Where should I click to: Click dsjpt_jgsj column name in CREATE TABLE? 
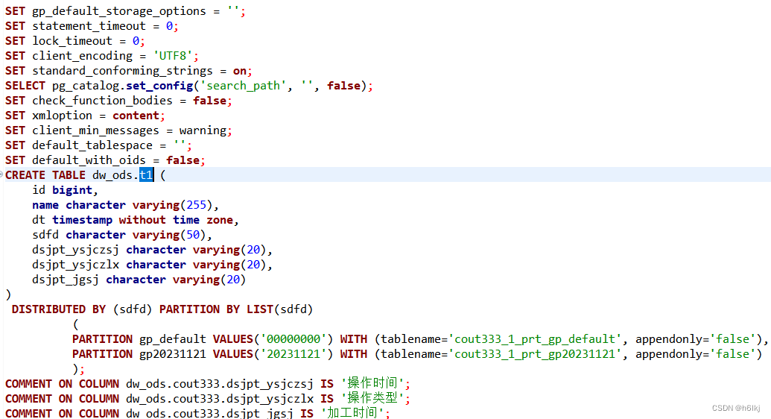coord(66,280)
